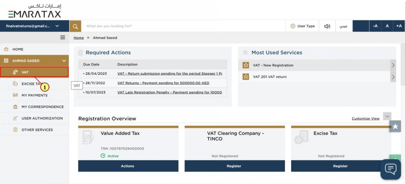
Task: Click the Home house icon
Action: 5,49
